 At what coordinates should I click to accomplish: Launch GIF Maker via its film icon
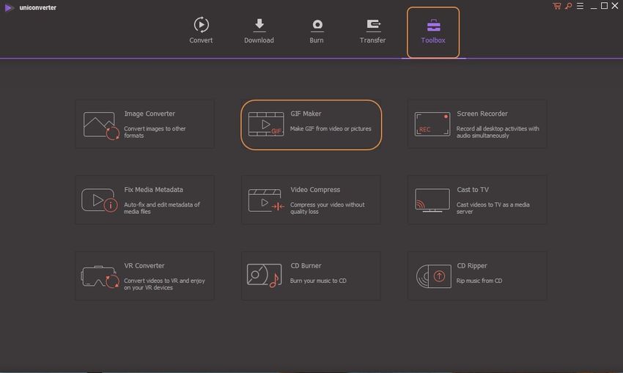pos(266,125)
